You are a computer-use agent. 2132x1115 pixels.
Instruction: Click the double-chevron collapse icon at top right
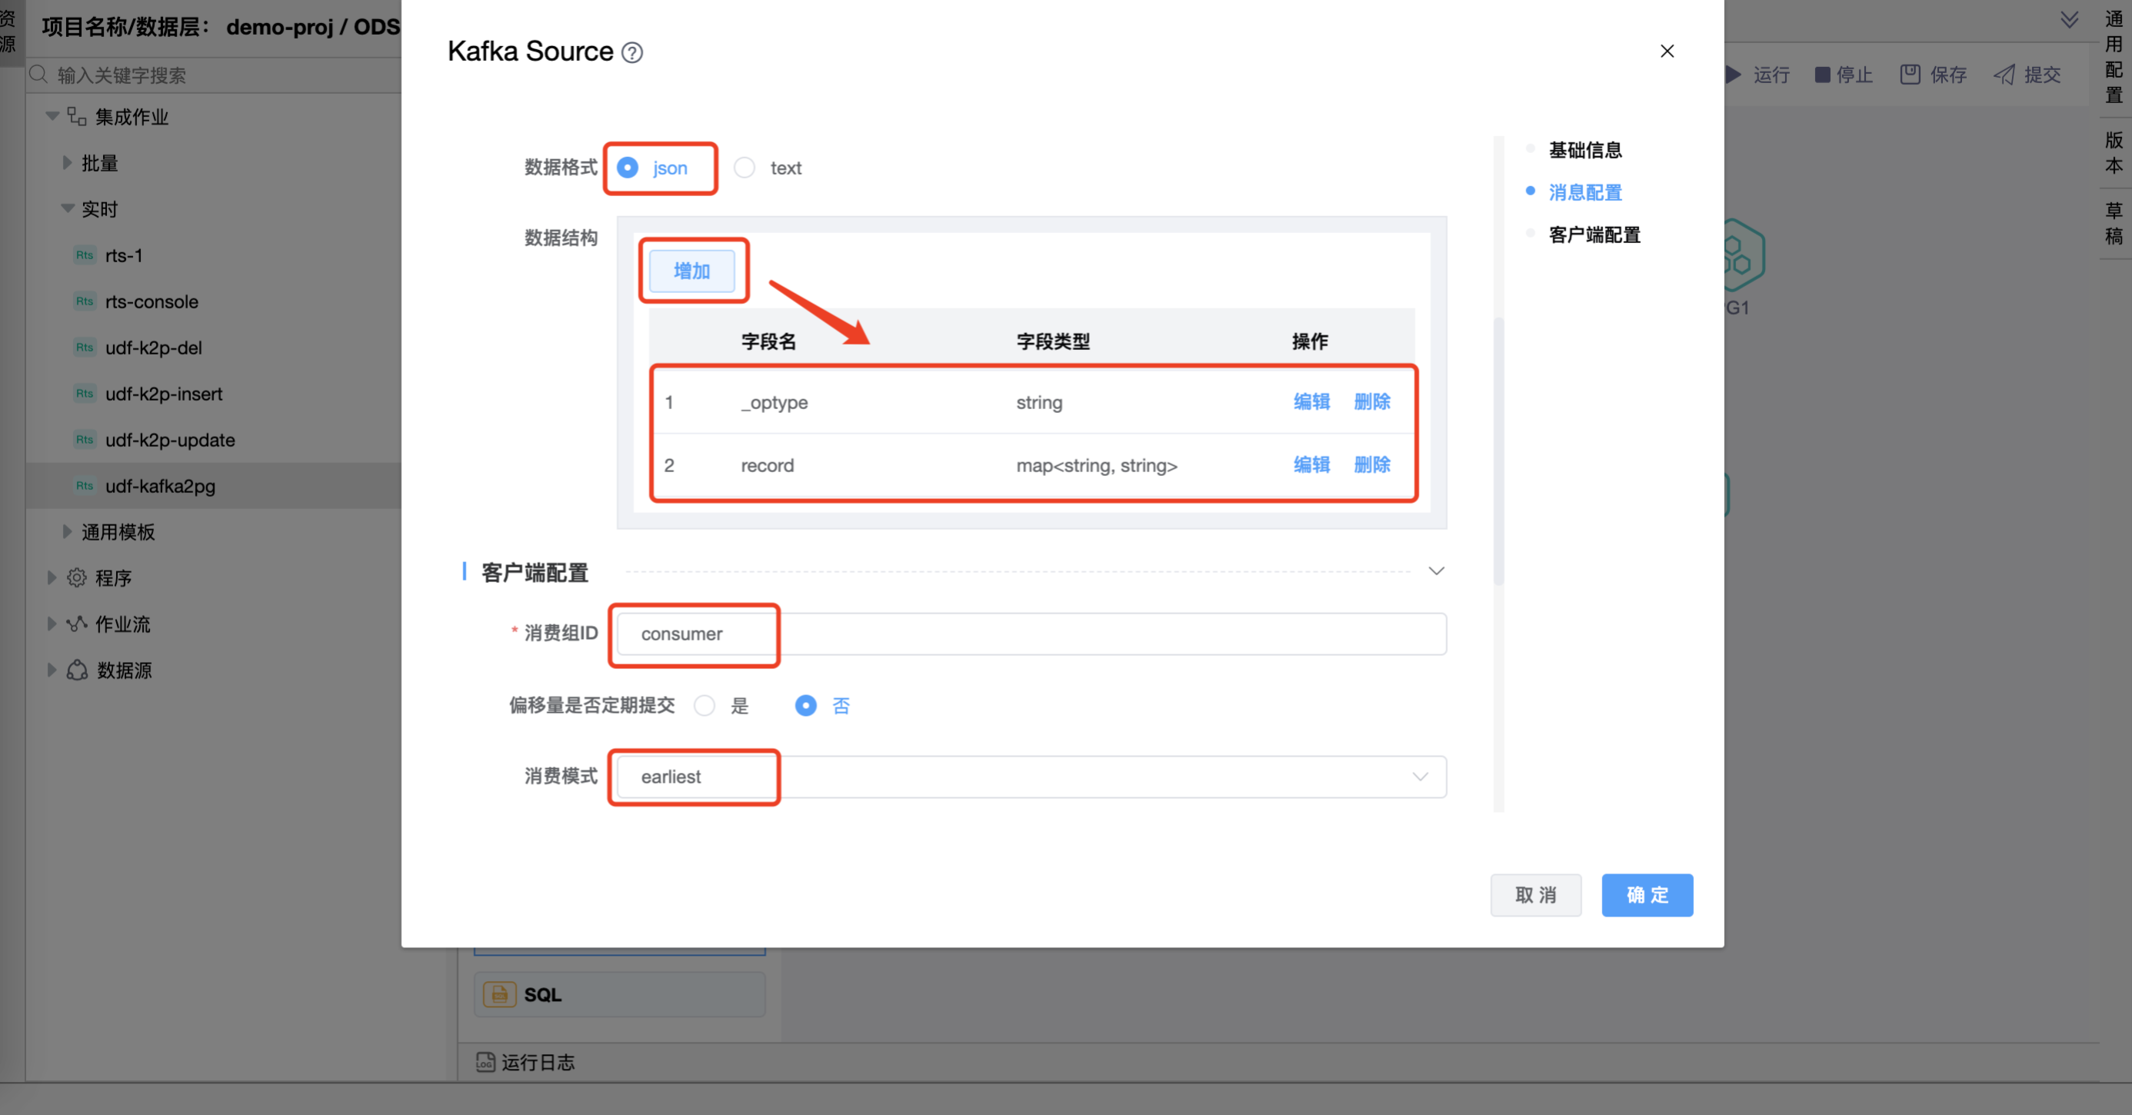(2069, 20)
